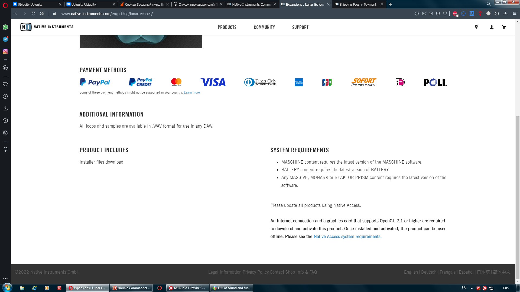Switch site language to Deutsch

pos(429,272)
